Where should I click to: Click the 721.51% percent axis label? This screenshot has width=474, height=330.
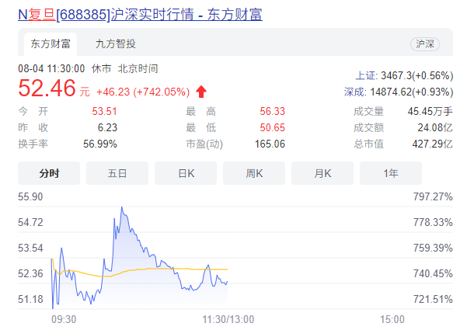pos(433,299)
